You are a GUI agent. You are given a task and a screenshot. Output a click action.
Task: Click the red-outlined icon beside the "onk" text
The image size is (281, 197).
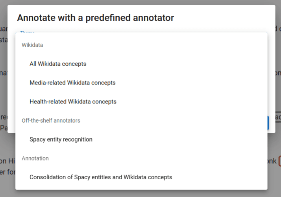pyautogui.click(x=279, y=161)
